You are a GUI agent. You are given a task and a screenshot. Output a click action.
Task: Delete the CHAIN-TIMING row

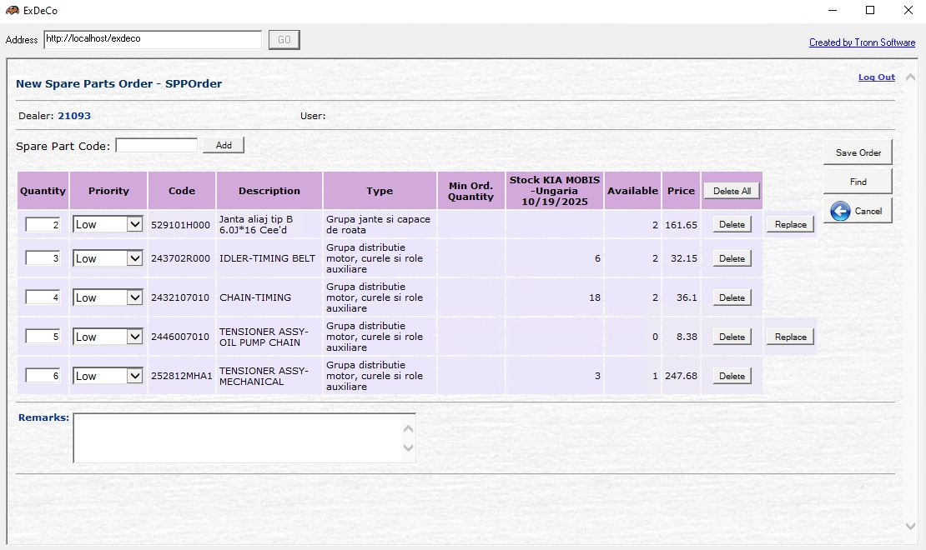[x=732, y=297]
